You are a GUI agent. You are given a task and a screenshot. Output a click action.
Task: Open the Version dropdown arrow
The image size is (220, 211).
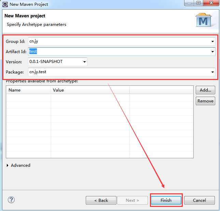click(84, 62)
